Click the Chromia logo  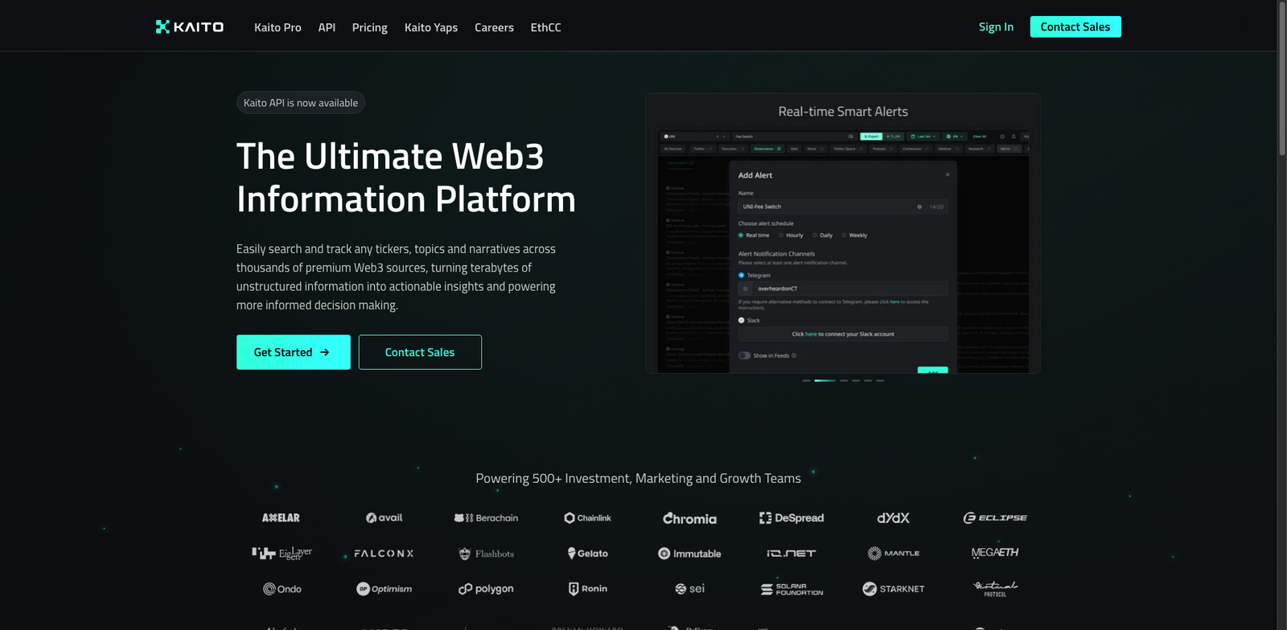[689, 518]
